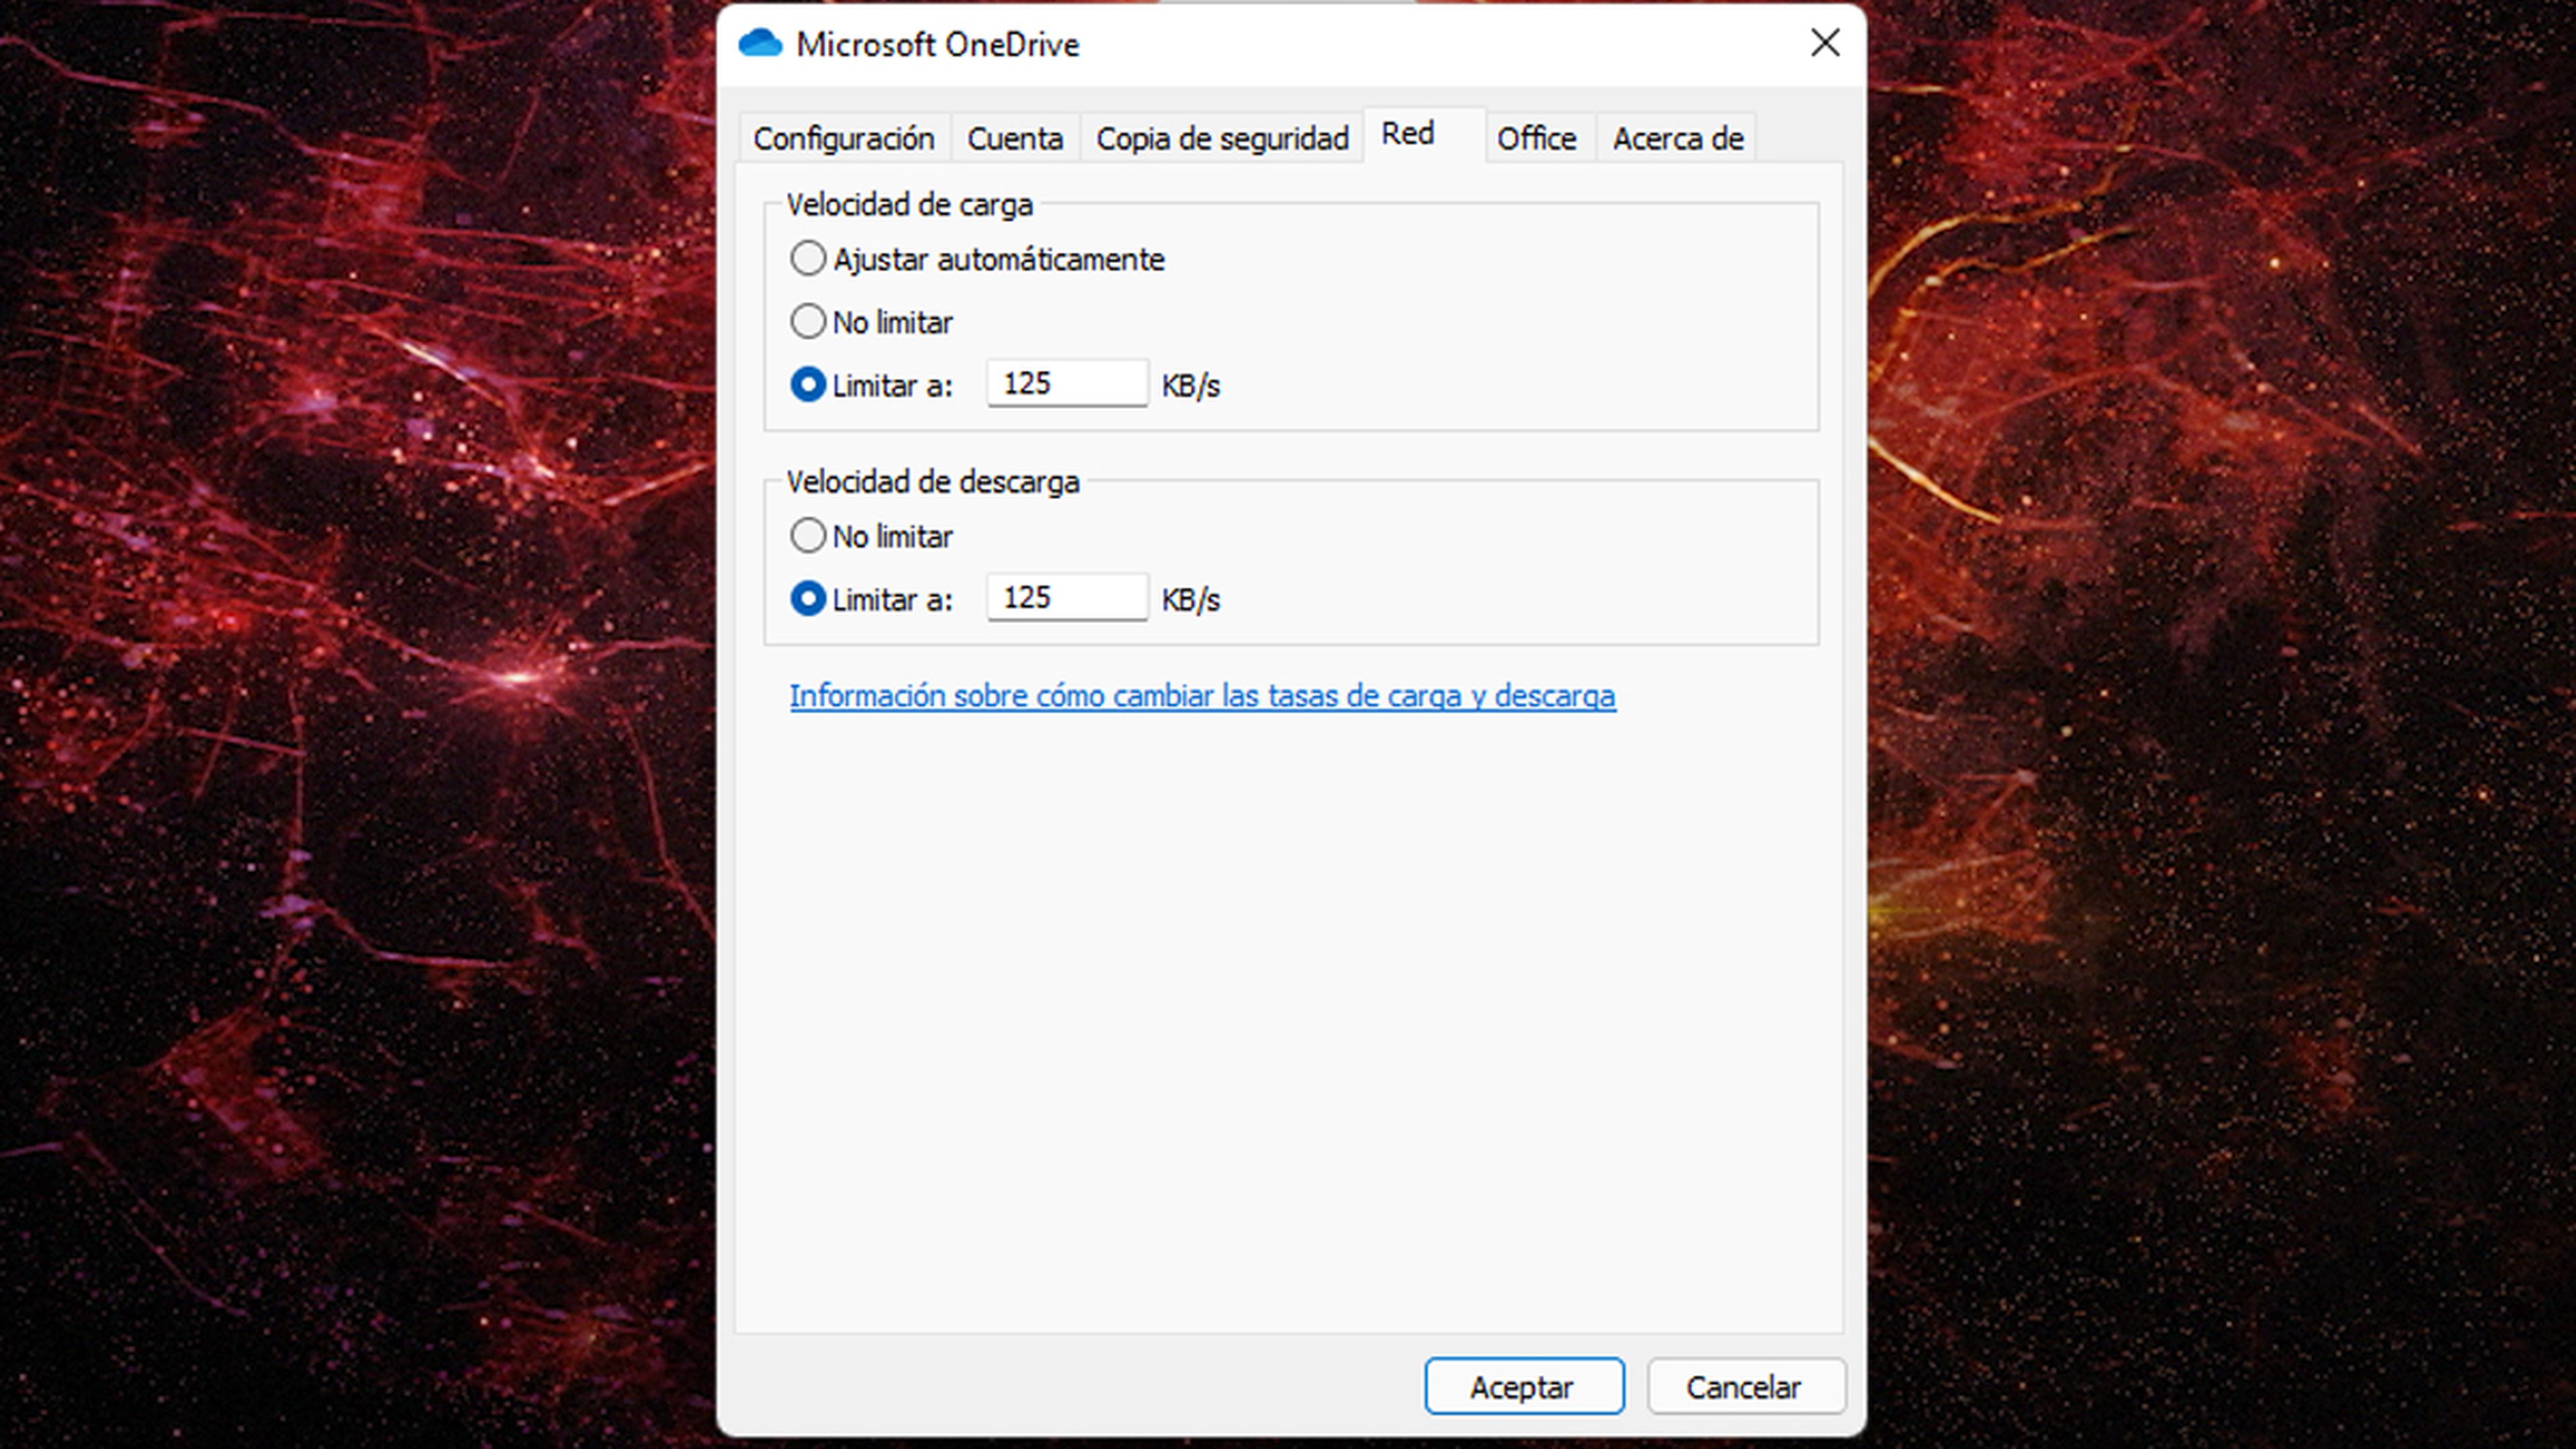This screenshot has width=2576, height=1449.
Task: Click the OneDrive cloud icon in title bar
Action: (x=760, y=44)
